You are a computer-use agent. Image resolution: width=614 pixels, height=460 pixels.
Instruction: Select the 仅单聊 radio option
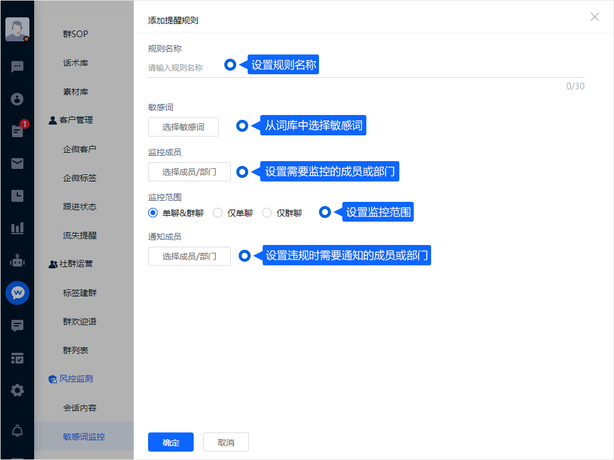[218, 213]
